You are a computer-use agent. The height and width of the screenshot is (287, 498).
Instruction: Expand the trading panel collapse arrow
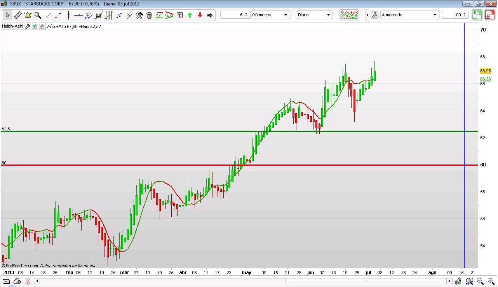click(367, 15)
